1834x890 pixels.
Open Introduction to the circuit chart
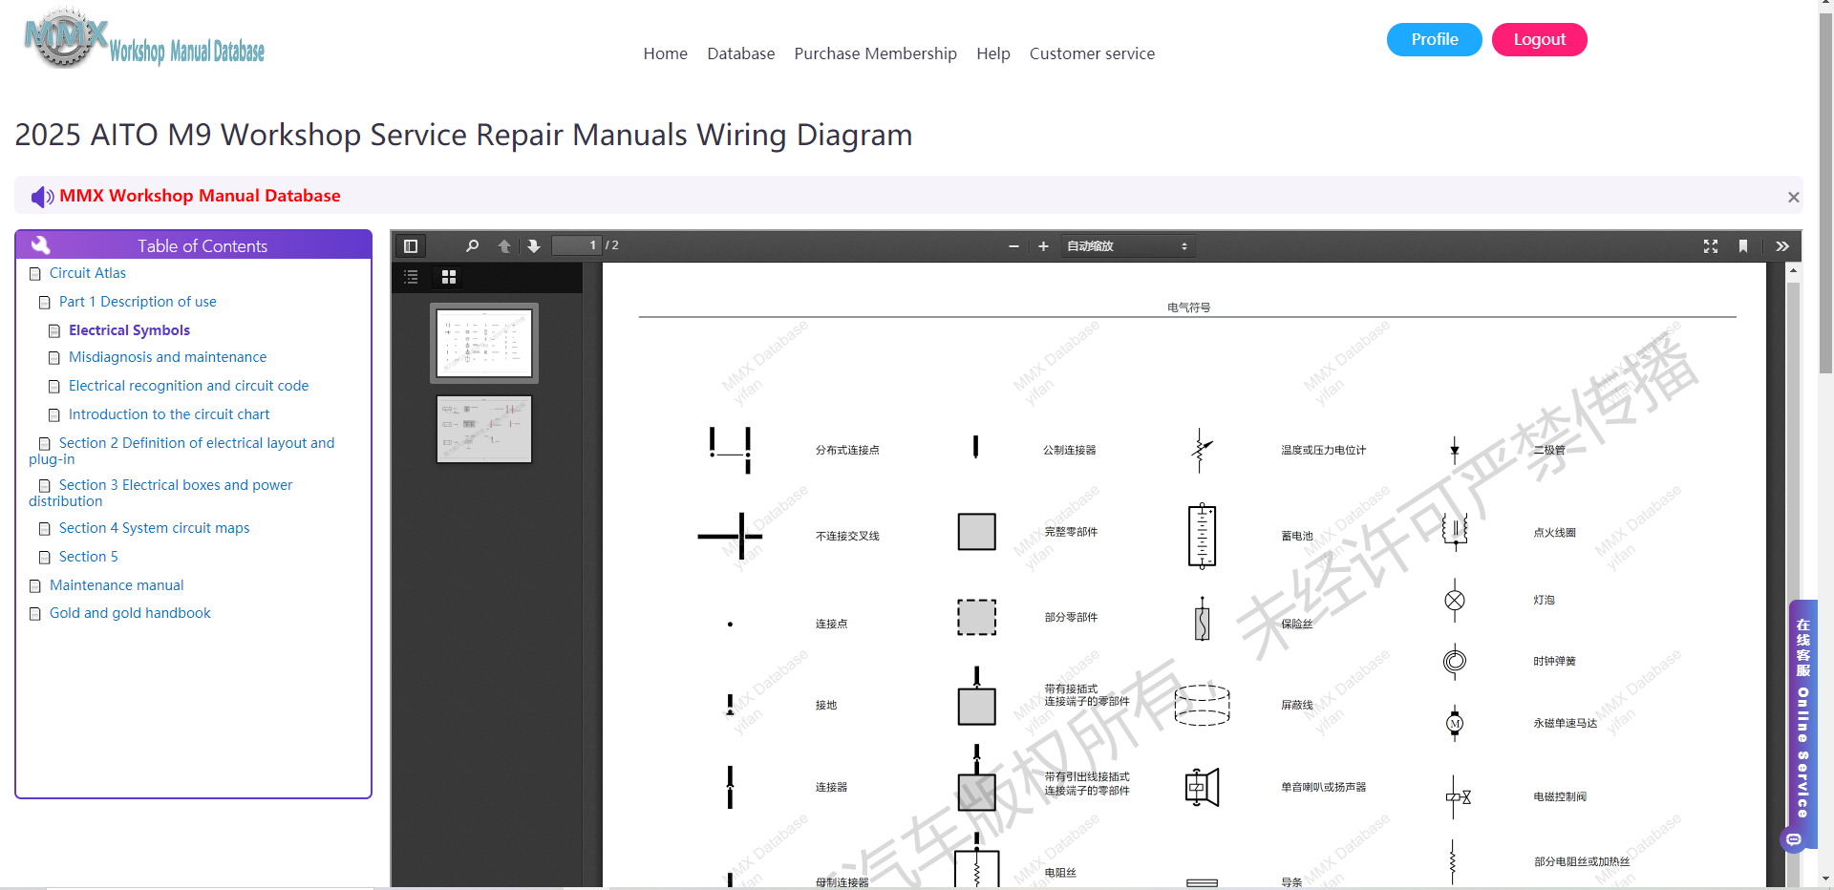(x=169, y=414)
